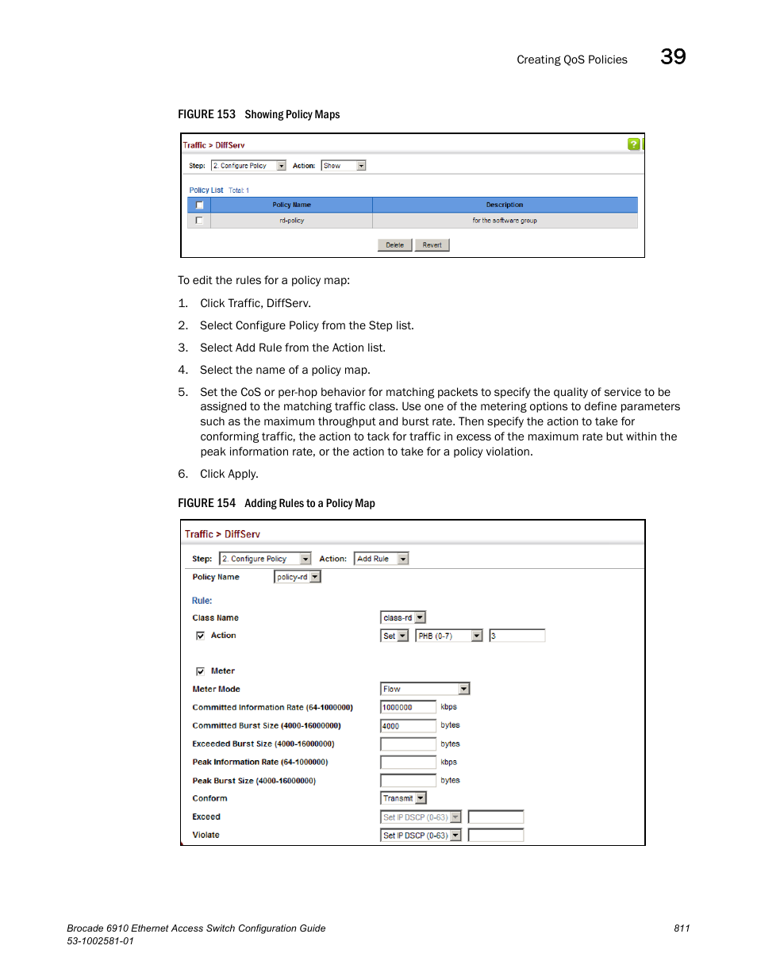Click the 'Brocade 6910 Ethernet Access Switch Configuration Guide' footer
This screenshot has height=980, width=757.
coord(196,928)
